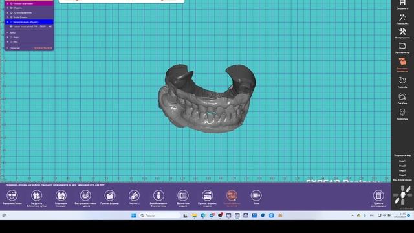The width and height of the screenshot is (414, 233).
Task: Expand the Верх (upper jaw) group
Action: tap(7, 38)
